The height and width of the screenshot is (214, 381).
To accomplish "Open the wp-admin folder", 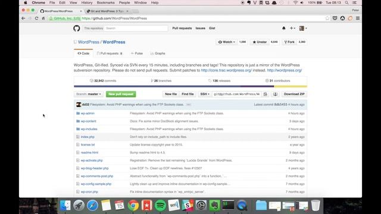I will 88,114.
